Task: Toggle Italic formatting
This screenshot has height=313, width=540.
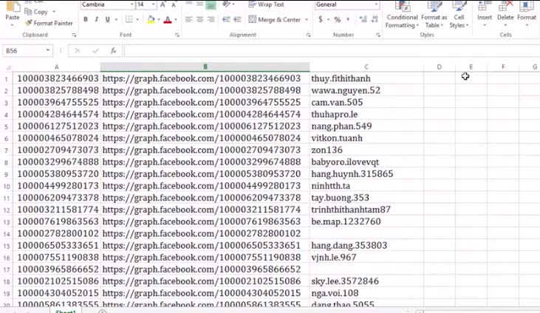Action: [x=97, y=20]
